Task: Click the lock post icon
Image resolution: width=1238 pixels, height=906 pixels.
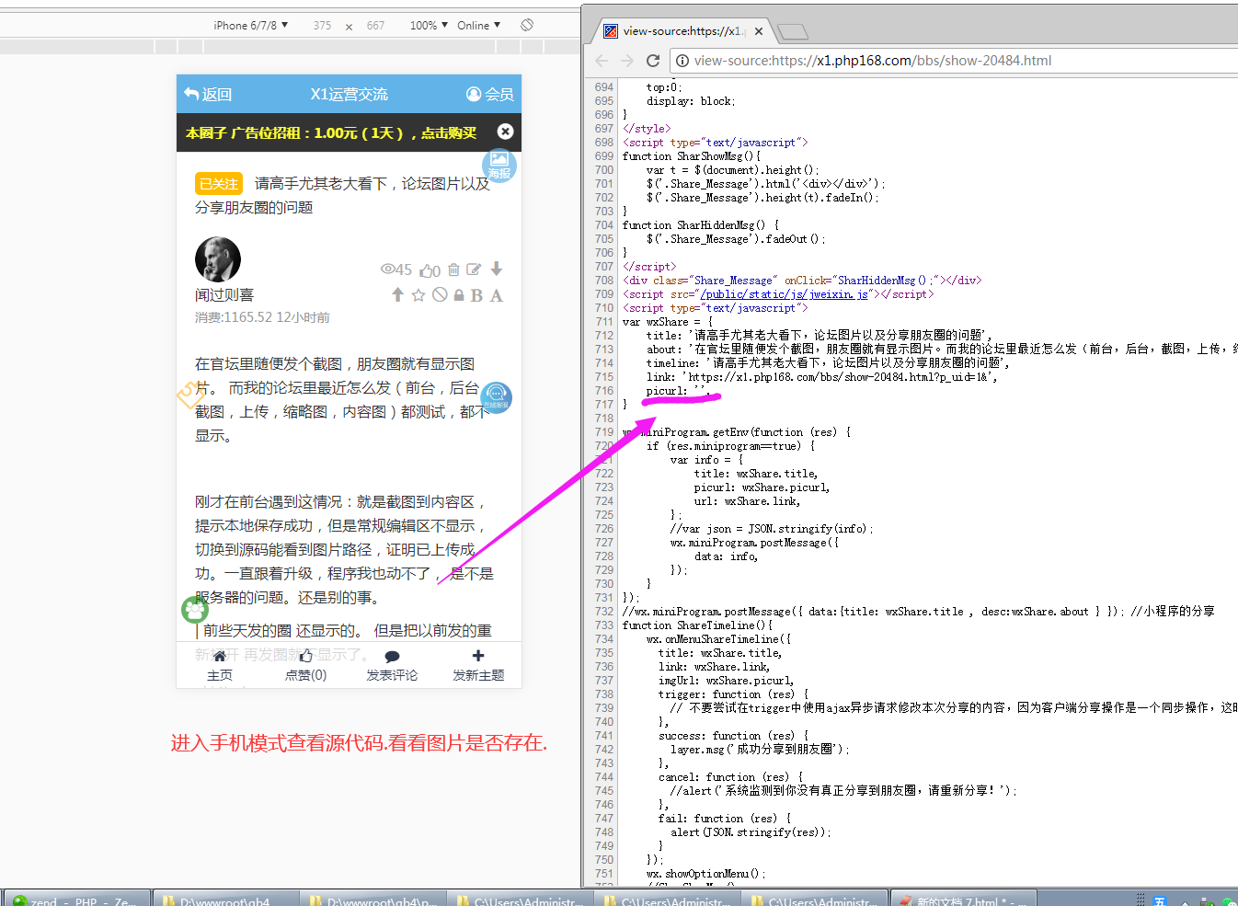Action: (x=459, y=295)
